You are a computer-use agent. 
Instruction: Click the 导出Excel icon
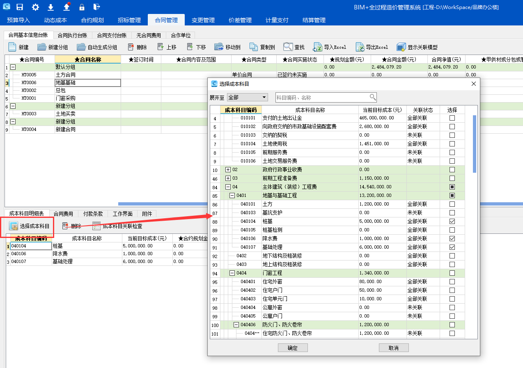[x=360, y=47]
